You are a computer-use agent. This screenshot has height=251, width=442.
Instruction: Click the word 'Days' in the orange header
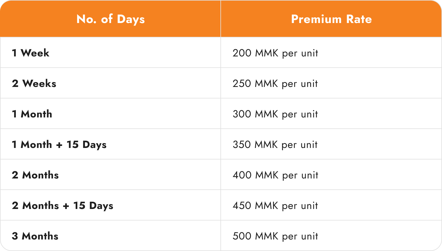[131, 20]
